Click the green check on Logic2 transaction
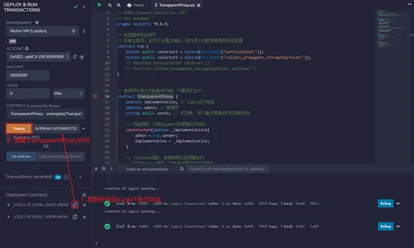 coord(107,226)
